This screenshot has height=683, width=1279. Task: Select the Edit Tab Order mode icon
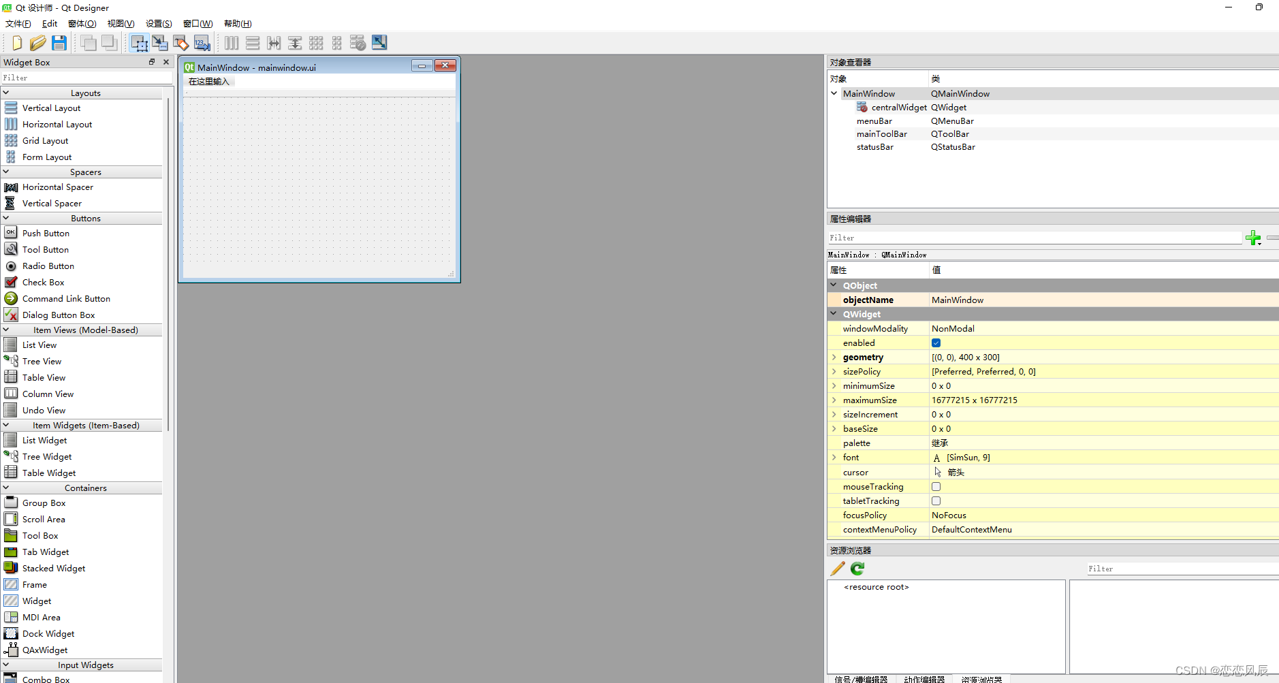[202, 43]
